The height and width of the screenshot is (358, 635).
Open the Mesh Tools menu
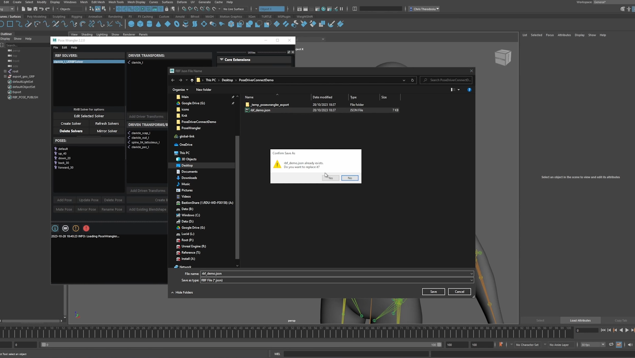(116, 2)
